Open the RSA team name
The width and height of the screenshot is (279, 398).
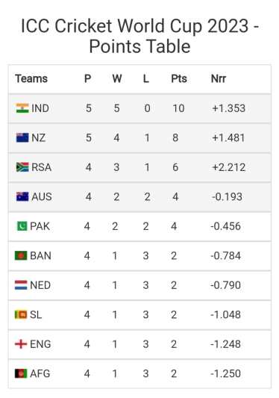[x=41, y=167]
